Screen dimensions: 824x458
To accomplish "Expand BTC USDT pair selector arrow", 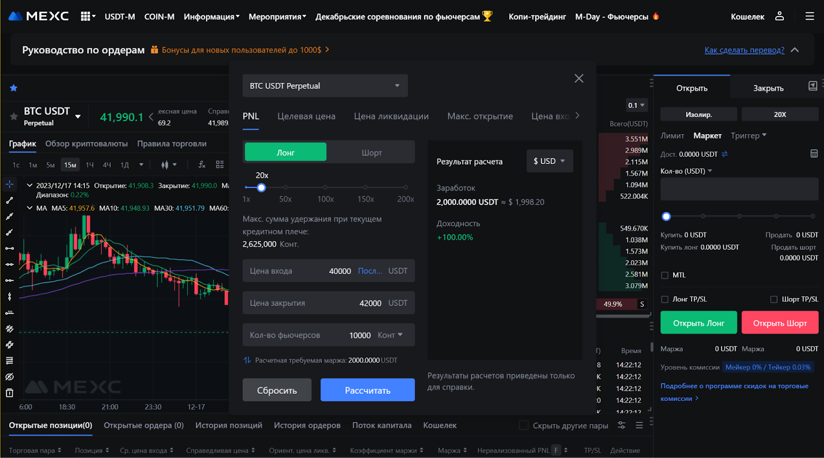I will click(78, 117).
